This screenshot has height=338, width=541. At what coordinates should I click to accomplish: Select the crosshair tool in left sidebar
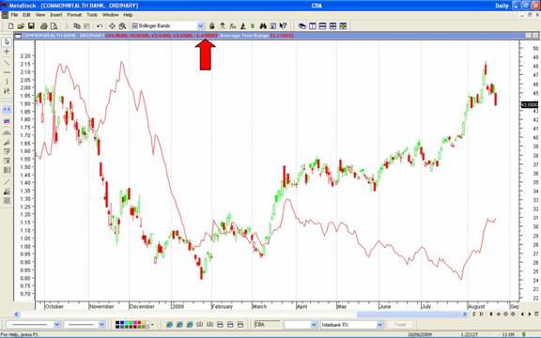(x=7, y=52)
